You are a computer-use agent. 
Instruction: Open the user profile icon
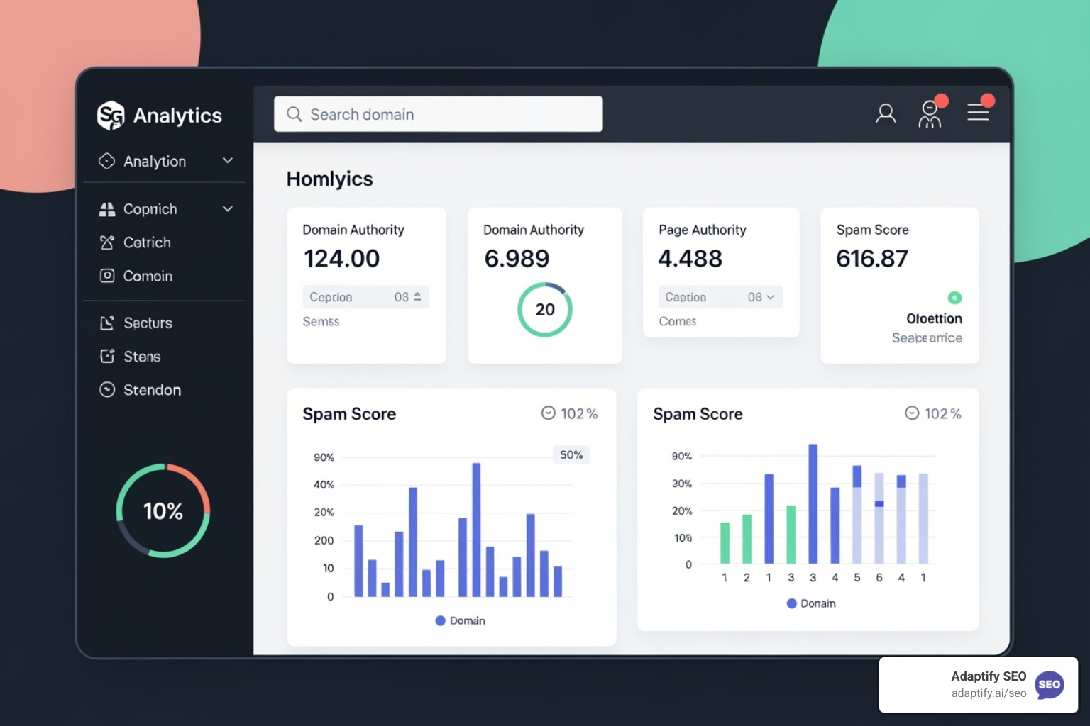click(885, 113)
